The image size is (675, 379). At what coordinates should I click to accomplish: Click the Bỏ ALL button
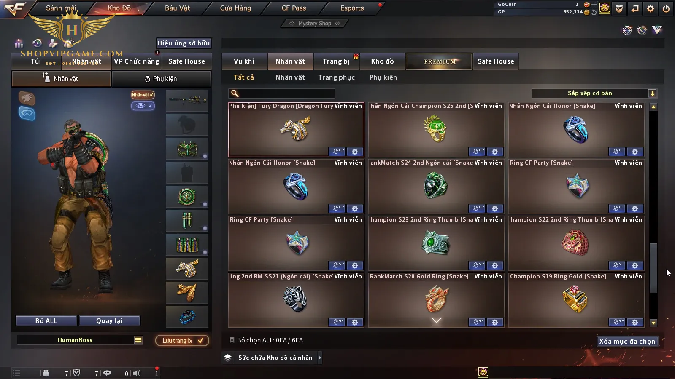coord(46,321)
